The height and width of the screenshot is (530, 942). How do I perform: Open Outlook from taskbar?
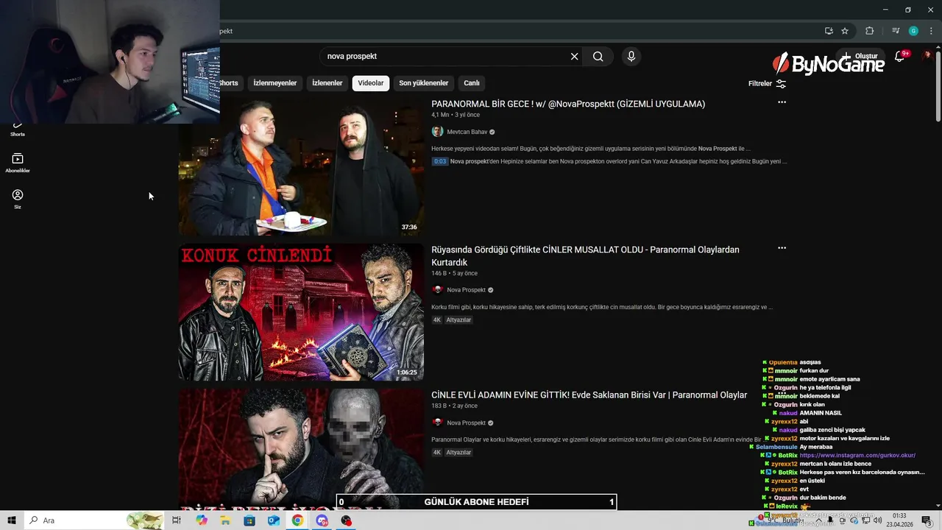point(274,520)
